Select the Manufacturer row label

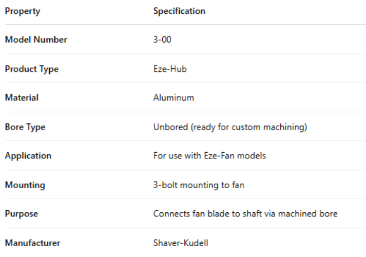[32, 243]
